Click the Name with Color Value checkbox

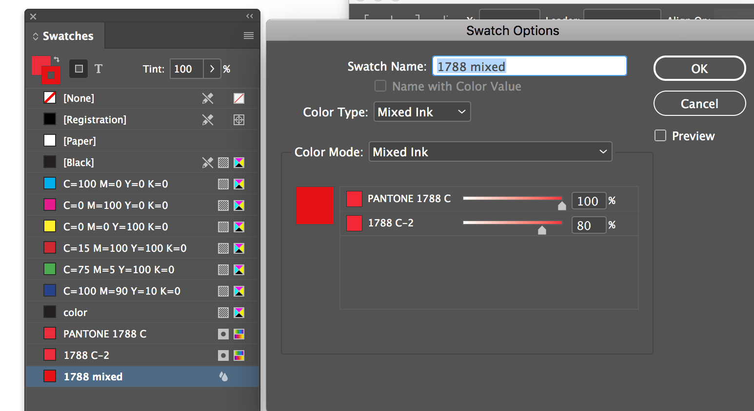[380, 86]
